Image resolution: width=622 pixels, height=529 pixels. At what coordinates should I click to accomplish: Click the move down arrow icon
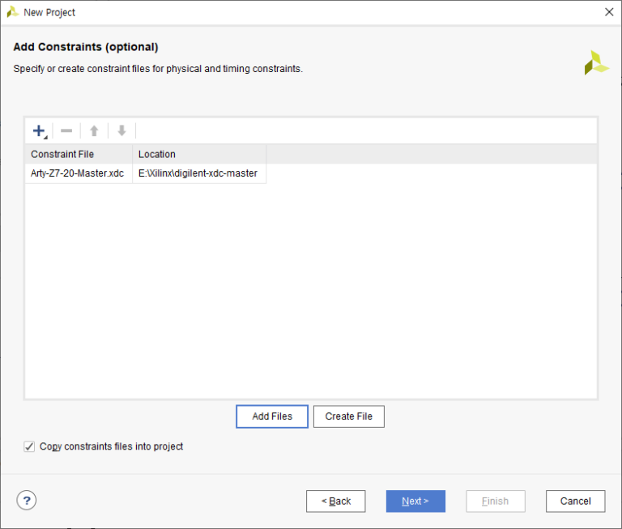121,130
